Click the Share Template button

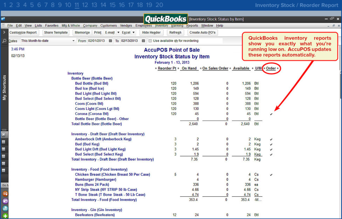(x=56, y=33)
